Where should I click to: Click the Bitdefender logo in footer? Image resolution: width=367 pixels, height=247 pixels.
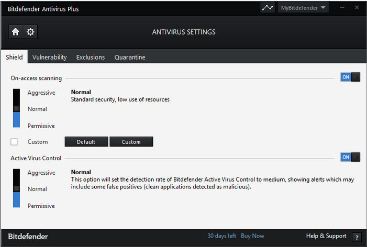[x=28, y=237]
